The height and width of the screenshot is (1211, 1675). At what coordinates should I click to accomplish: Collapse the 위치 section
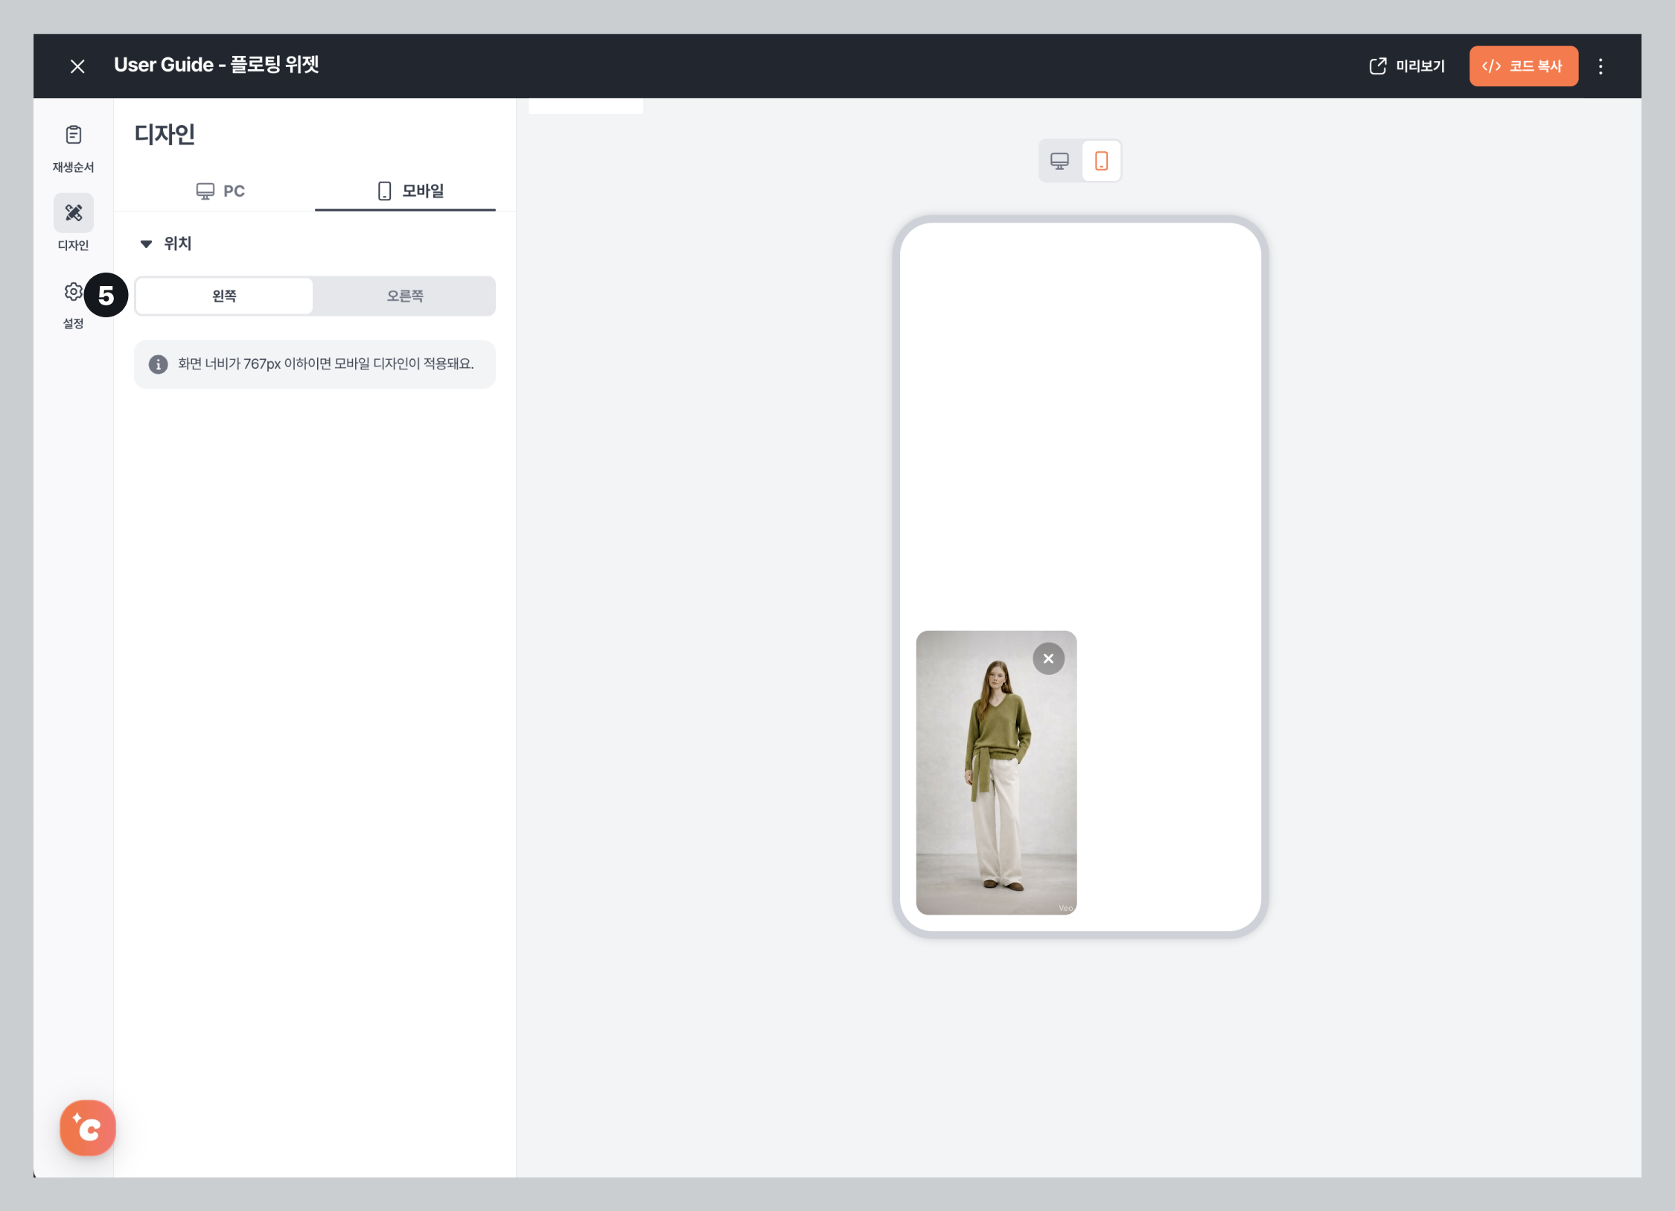pos(147,244)
